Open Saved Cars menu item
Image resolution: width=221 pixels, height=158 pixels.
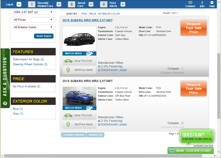(x=81, y=4)
